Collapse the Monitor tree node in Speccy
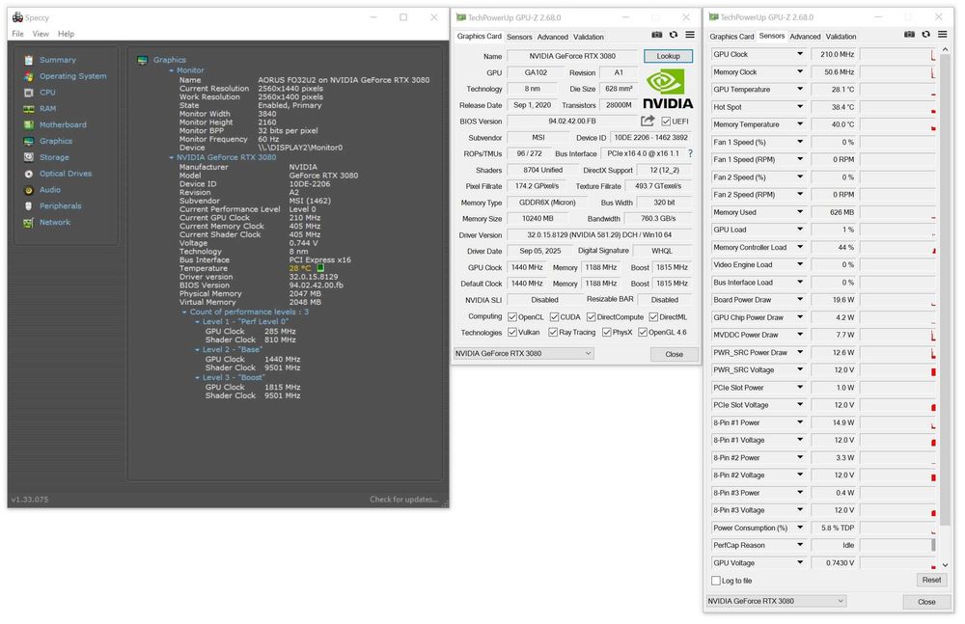 coord(172,70)
